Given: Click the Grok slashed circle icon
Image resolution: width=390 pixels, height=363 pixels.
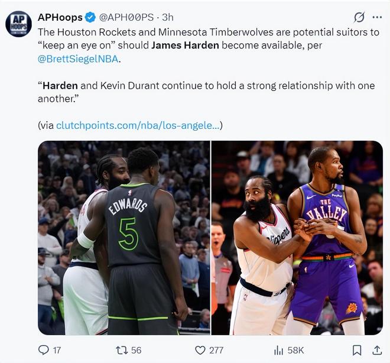Looking at the screenshot, I should 359,17.
